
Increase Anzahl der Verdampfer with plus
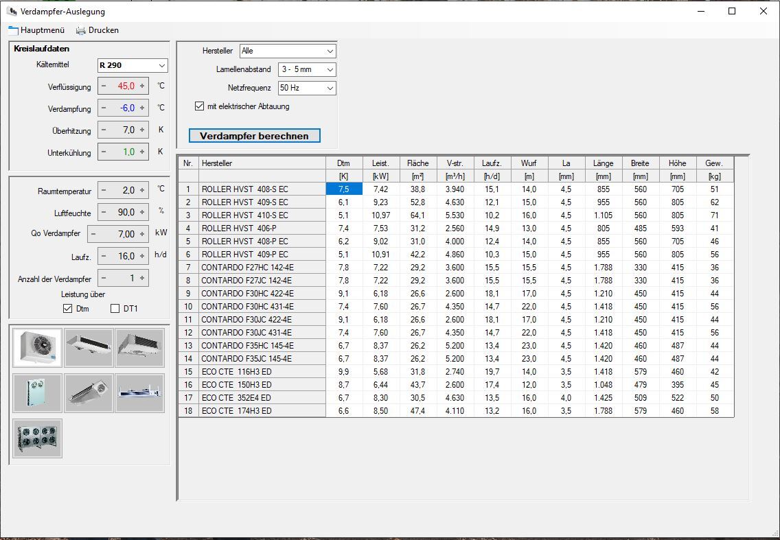coord(142,278)
